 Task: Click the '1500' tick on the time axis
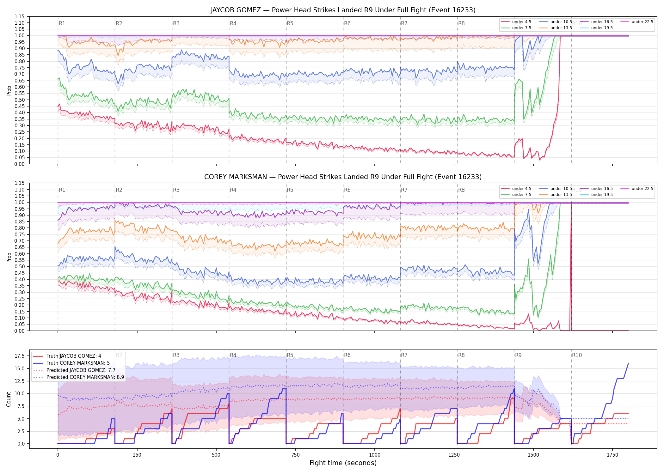click(x=533, y=455)
